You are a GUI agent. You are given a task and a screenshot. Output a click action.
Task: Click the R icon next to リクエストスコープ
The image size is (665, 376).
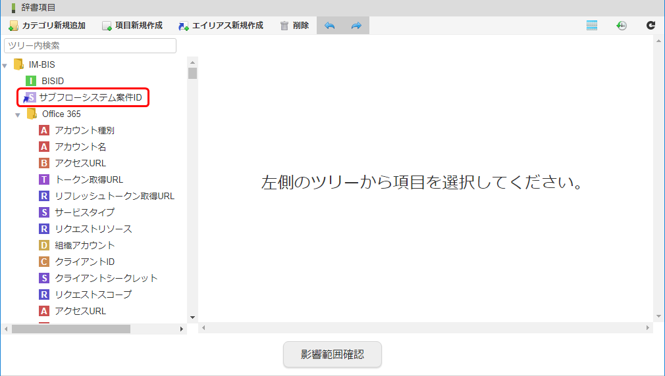tap(44, 294)
